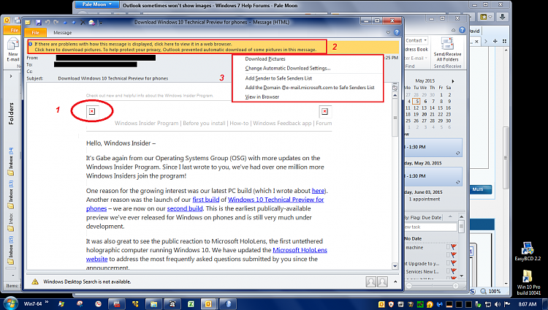Select View in Browser menu entry
Viewport: 548px width, 310px height.
click(x=262, y=97)
